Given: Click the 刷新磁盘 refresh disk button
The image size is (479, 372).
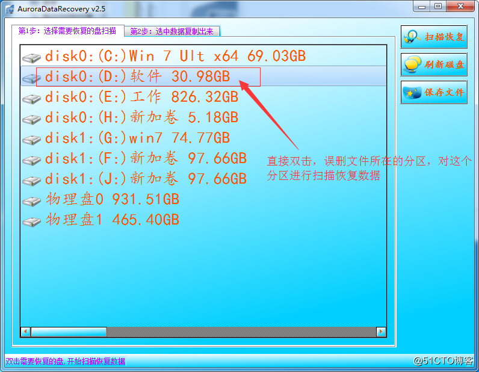Looking at the screenshot, I should click(434, 64).
